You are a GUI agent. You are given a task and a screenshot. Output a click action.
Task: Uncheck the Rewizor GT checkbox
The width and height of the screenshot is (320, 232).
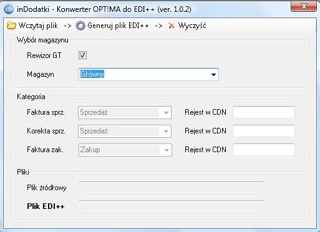click(x=82, y=56)
